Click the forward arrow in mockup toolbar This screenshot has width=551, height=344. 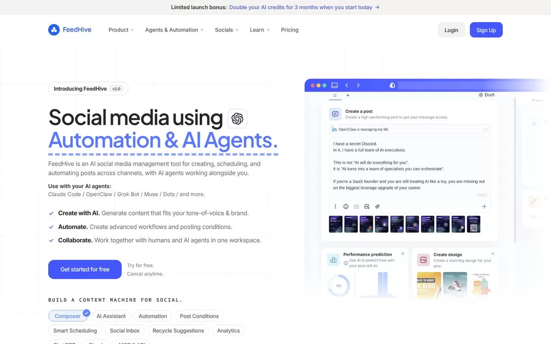pyautogui.click(x=358, y=85)
